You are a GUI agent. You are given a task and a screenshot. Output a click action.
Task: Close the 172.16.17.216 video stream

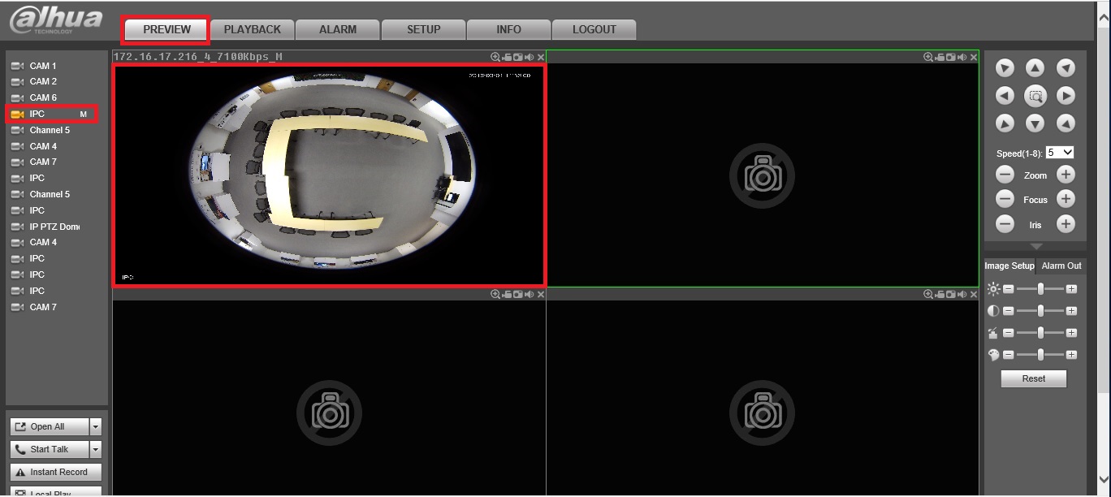tap(541, 57)
